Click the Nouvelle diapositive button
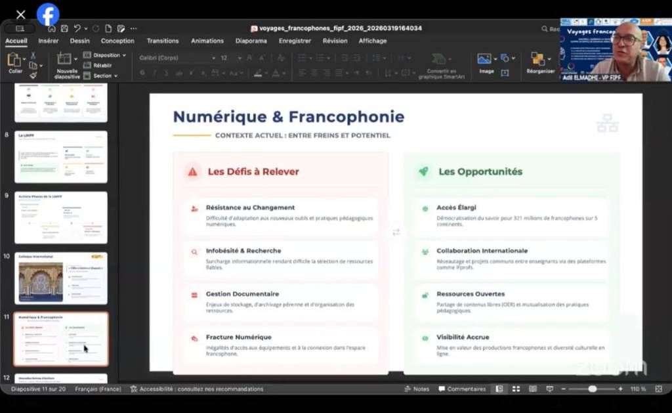This screenshot has height=413, width=672. [66, 65]
